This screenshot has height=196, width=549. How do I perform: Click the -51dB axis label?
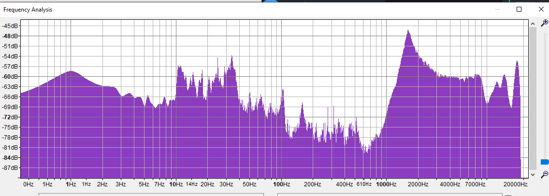click(x=11, y=46)
